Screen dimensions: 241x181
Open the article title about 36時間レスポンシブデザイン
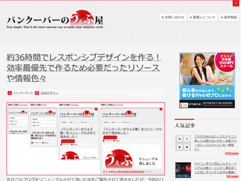[84, 67]
